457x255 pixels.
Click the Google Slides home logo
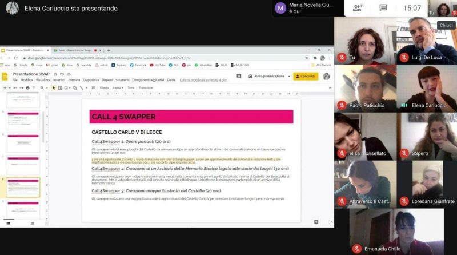(x=5, y=77)
